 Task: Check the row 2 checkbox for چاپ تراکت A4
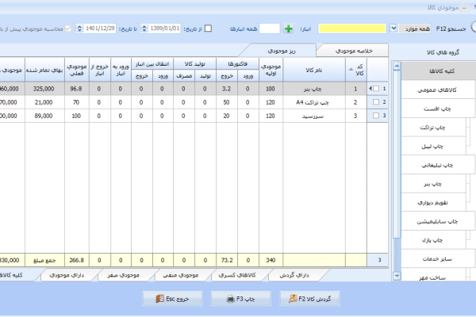376,102
